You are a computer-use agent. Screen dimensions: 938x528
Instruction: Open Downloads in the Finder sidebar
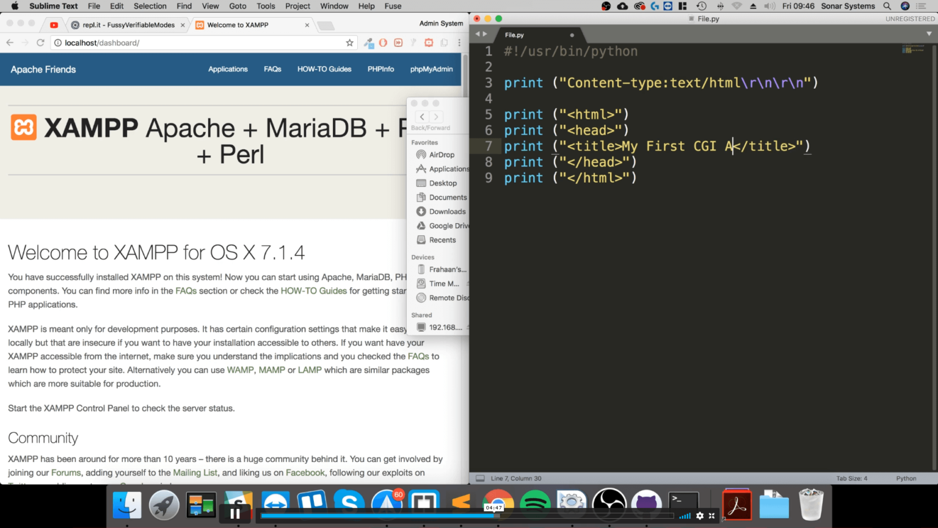(x=447, y=211)
